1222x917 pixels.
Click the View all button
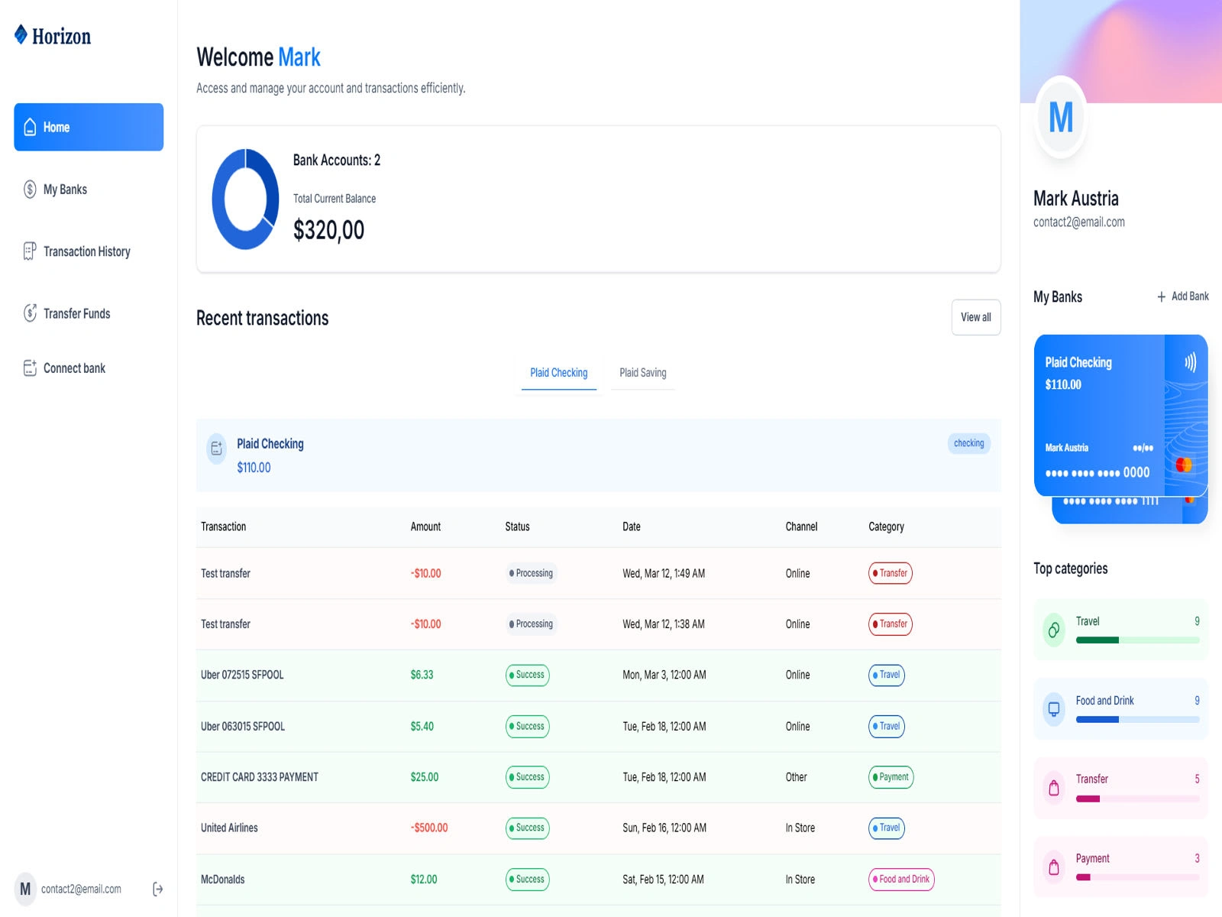click(976, 317)
